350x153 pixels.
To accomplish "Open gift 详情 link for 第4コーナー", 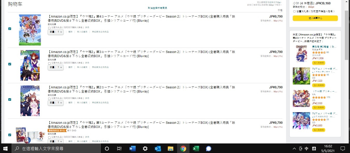I will point(87,27).
